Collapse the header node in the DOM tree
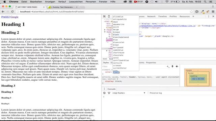Viewport: 216px width, 121px height. (107, 38)
